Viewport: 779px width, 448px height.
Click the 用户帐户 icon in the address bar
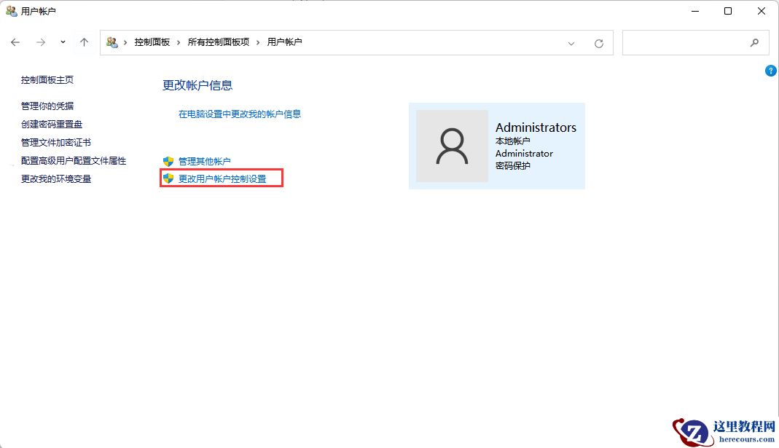tap(112, 43)
